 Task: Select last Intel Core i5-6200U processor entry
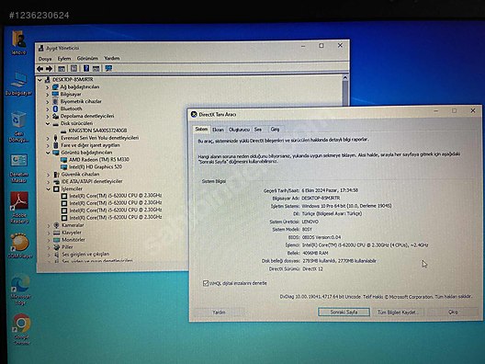pyautogui.click(x=116, y=218)
